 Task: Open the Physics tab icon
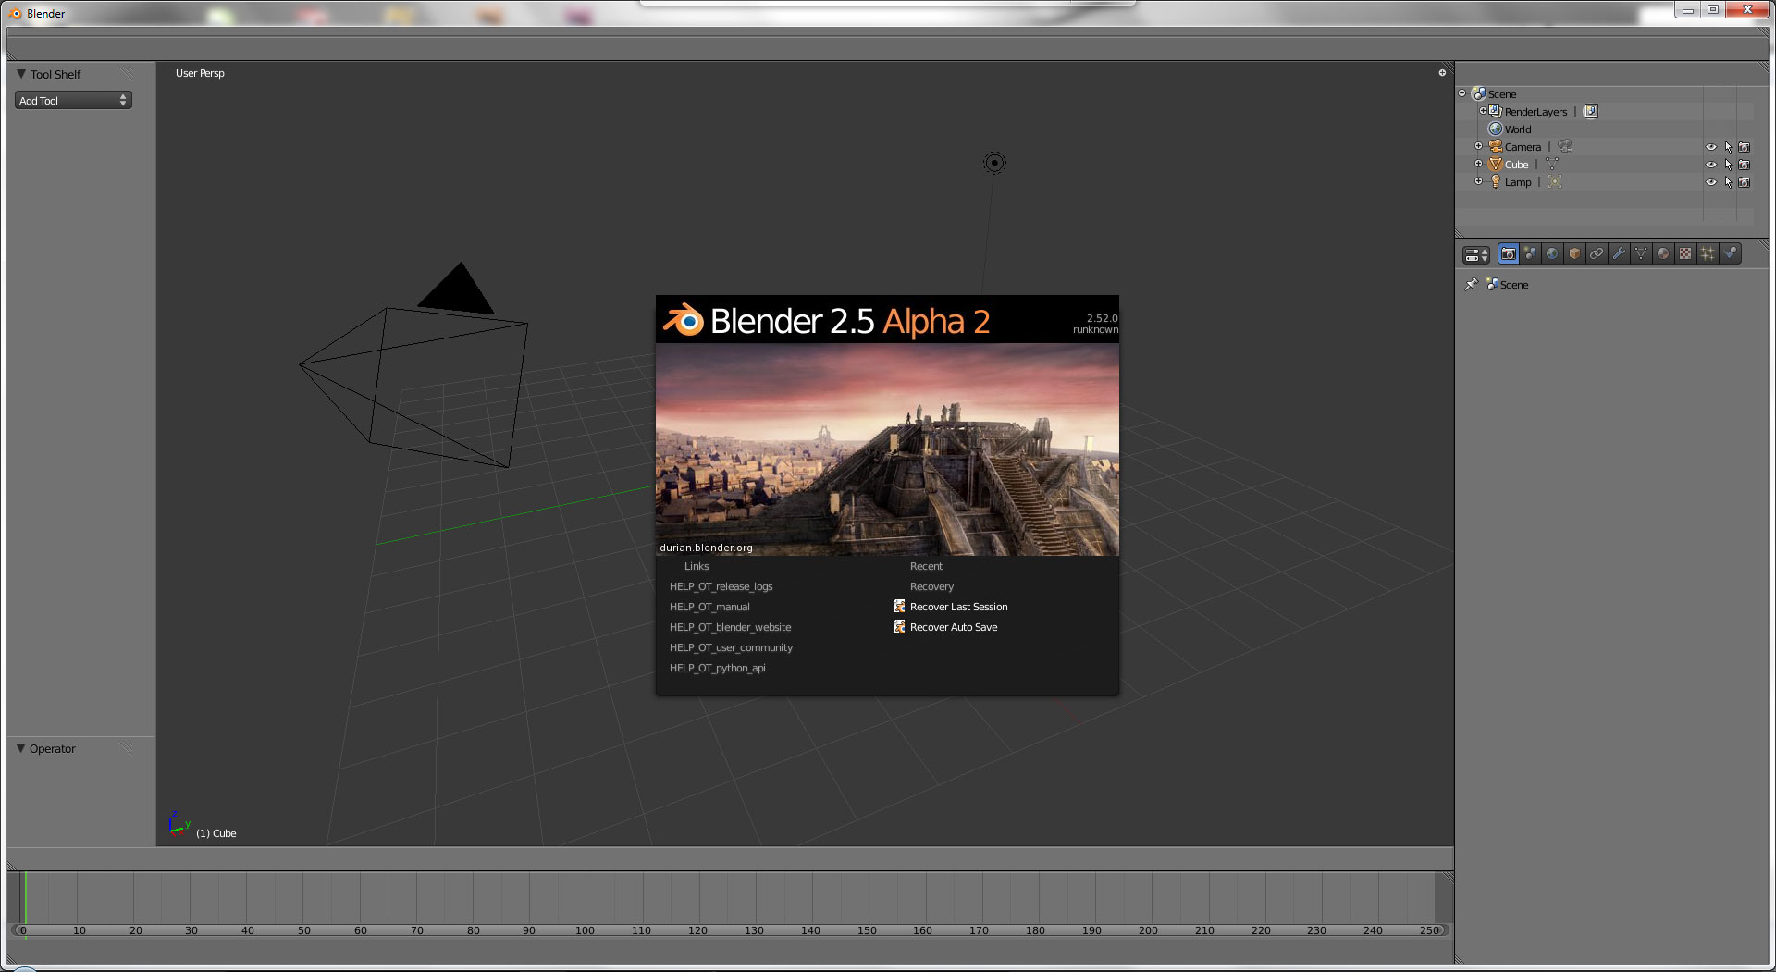coord(1730,253)
